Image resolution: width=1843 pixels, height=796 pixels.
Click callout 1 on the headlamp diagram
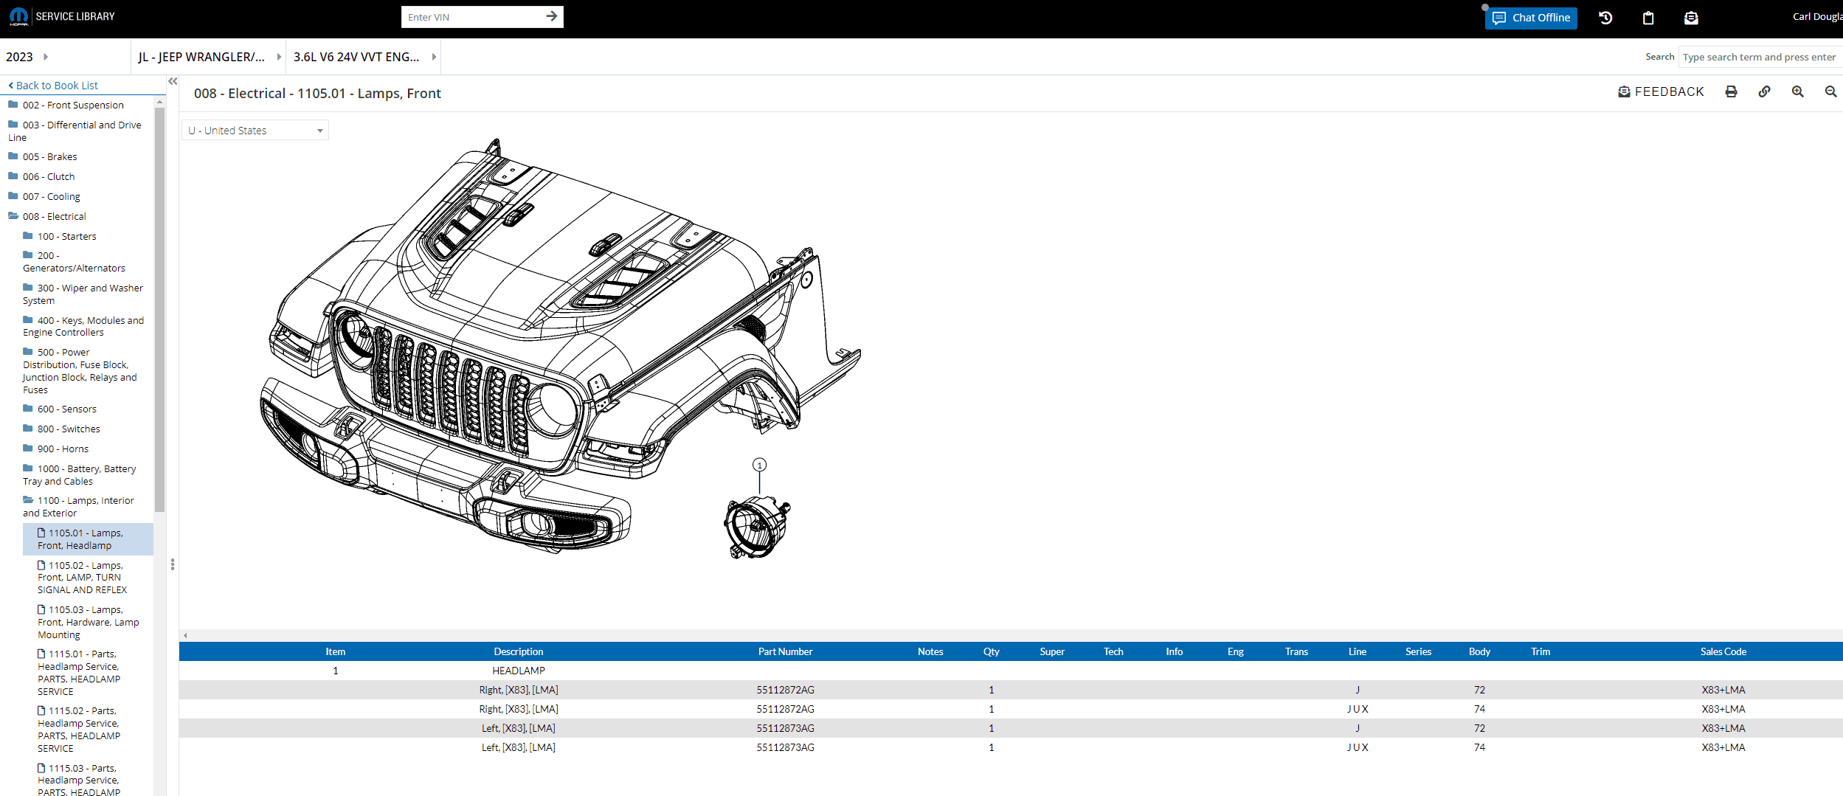(x=759, y=465)
